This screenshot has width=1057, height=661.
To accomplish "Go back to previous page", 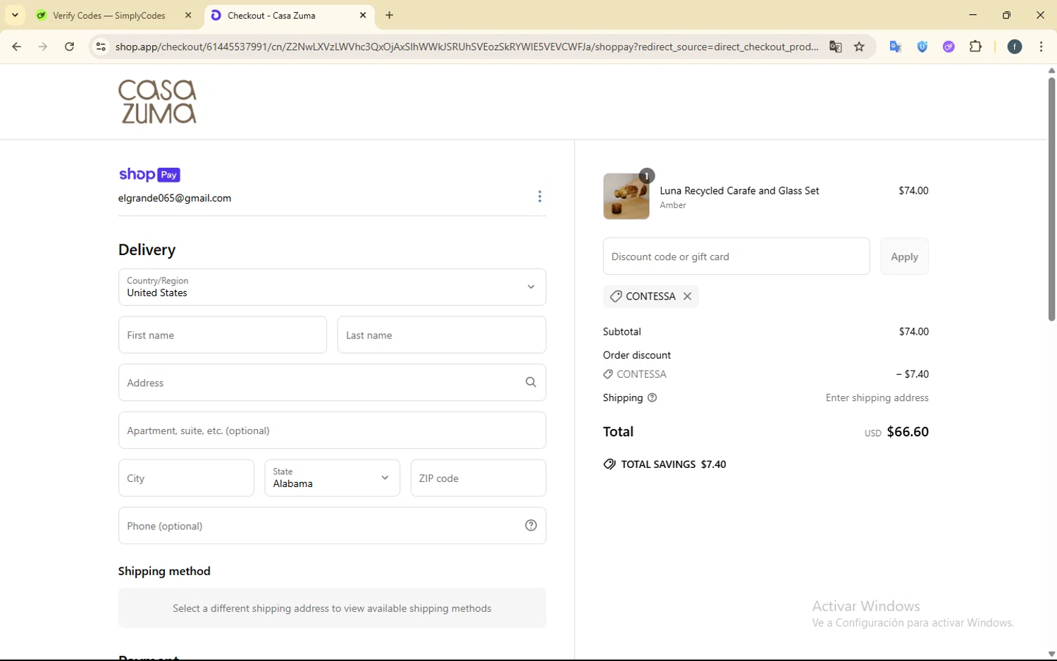I will [x=16, y=47].
